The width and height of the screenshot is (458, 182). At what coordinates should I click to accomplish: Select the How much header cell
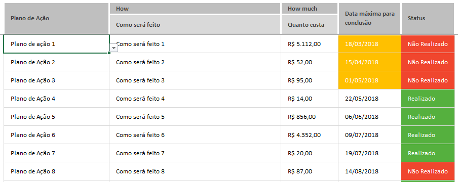(309, 9)
